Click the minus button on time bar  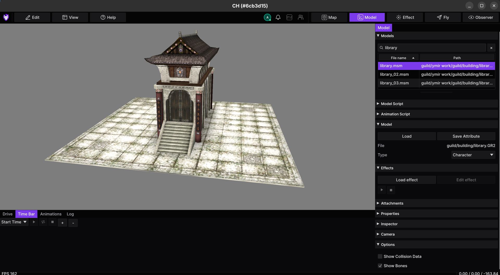(x=73, y=223)
